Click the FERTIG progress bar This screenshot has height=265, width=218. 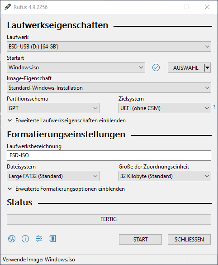coord(109,219)
